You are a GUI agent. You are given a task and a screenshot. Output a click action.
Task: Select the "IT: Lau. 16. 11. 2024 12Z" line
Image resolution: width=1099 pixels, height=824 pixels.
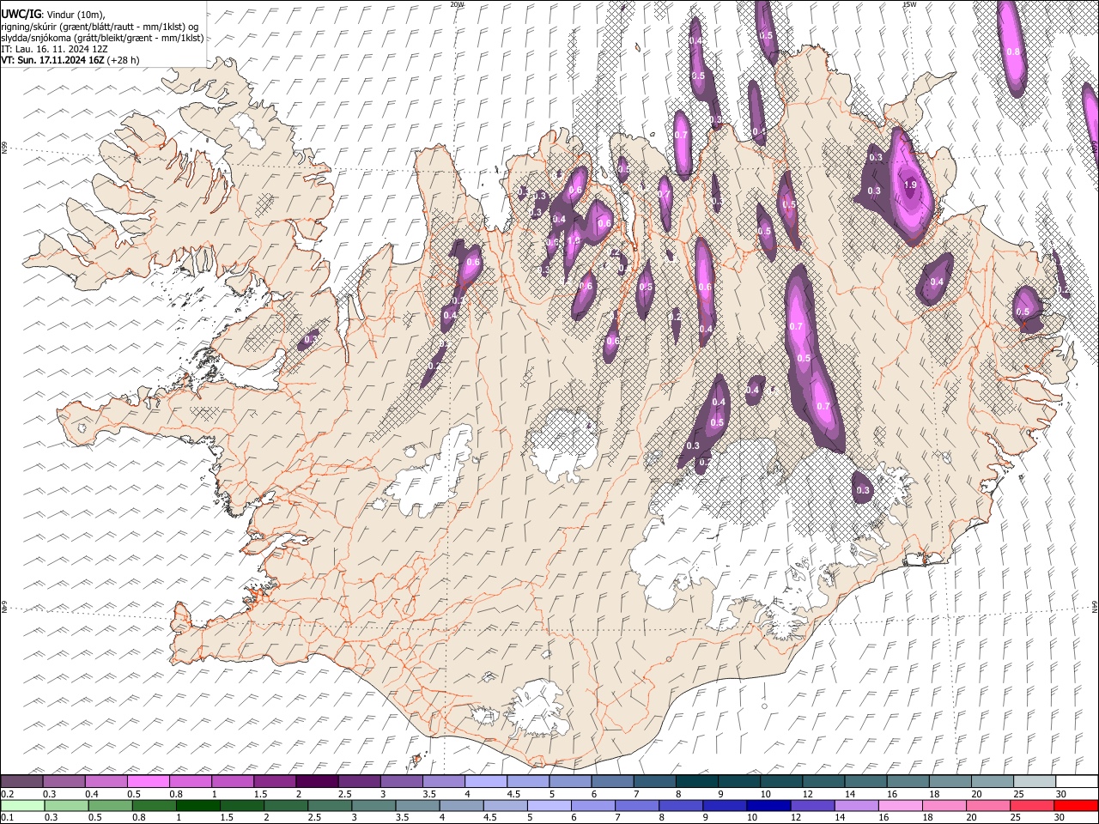tap(54, 49)
